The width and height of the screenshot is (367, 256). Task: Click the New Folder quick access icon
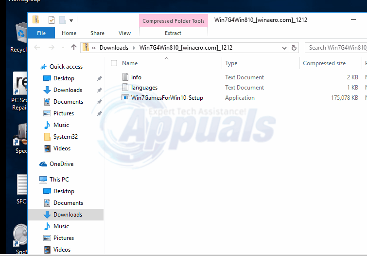click(x=62, y=20)
